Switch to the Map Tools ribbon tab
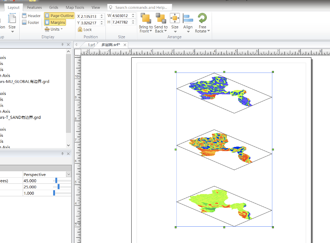This screenshot has width=330, height=243. click(75, 7)
